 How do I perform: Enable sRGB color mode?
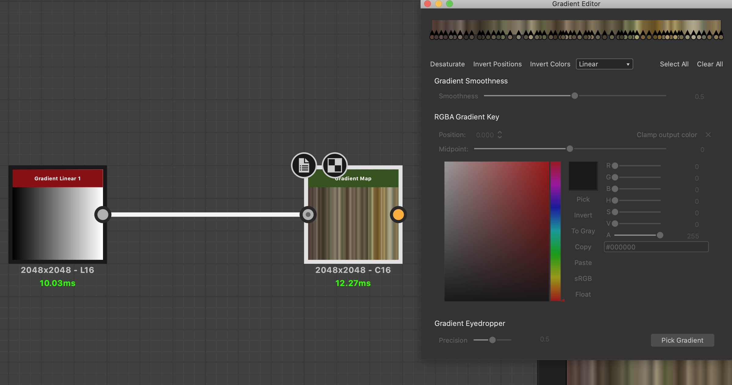click(x=583, y=278)
